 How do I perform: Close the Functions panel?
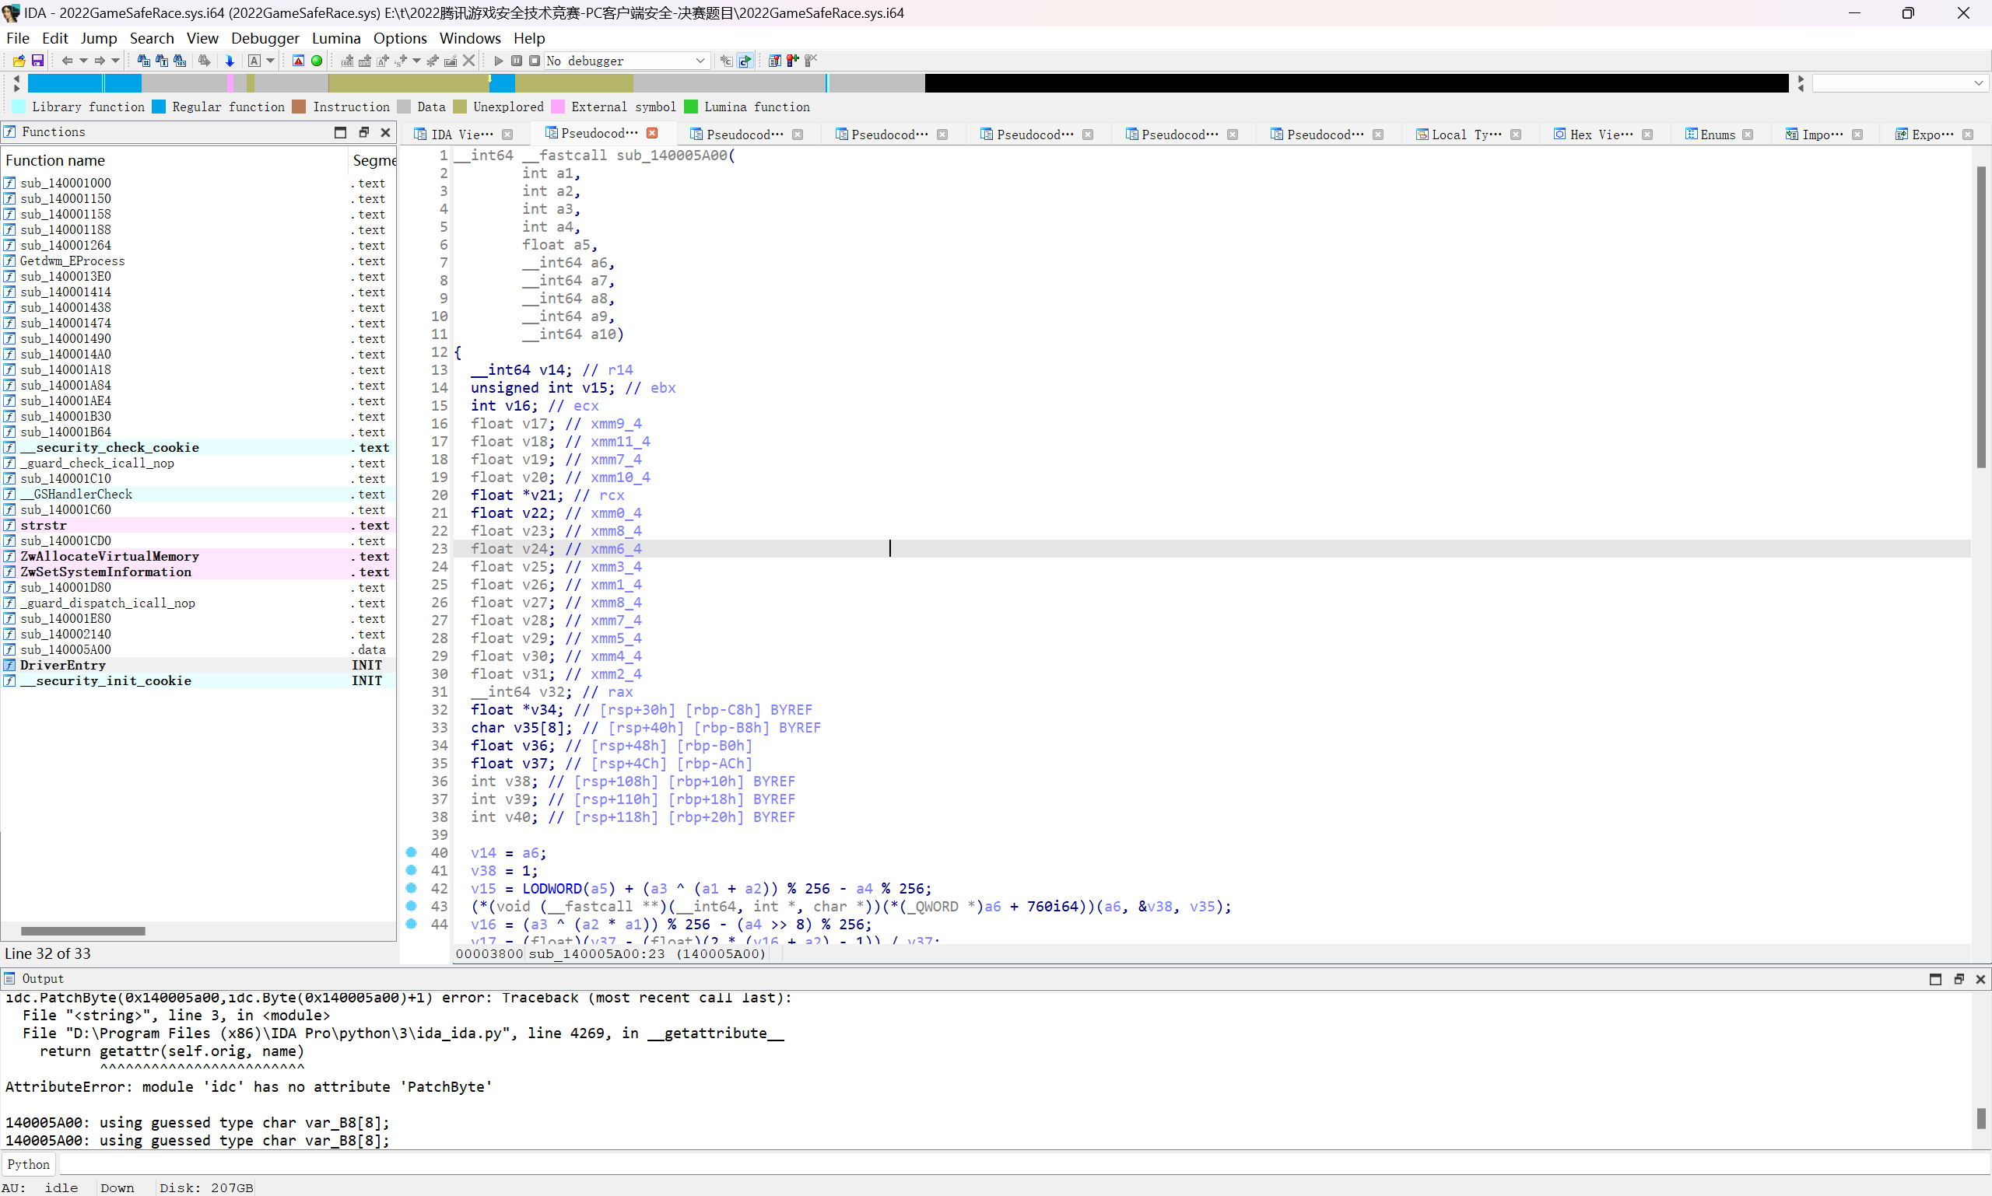click(385, 132)
